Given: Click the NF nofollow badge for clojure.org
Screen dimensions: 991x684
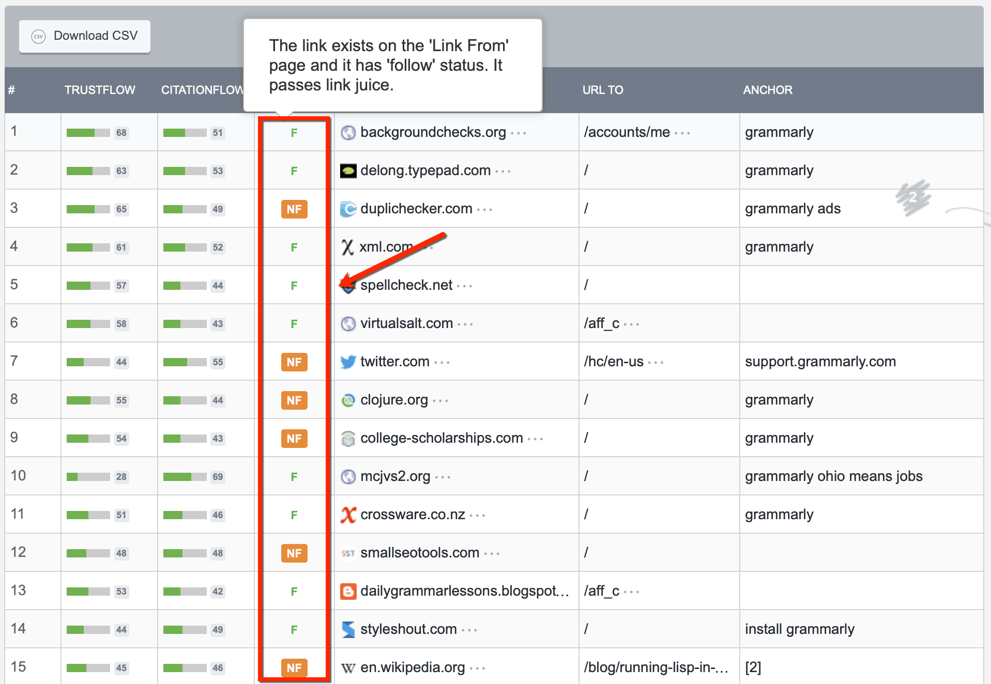Looking at the screenshot, I should 294,400.
